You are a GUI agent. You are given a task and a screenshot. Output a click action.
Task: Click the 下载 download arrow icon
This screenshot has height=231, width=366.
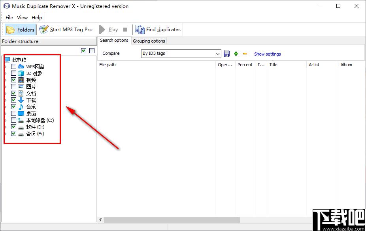click(21, 101)
